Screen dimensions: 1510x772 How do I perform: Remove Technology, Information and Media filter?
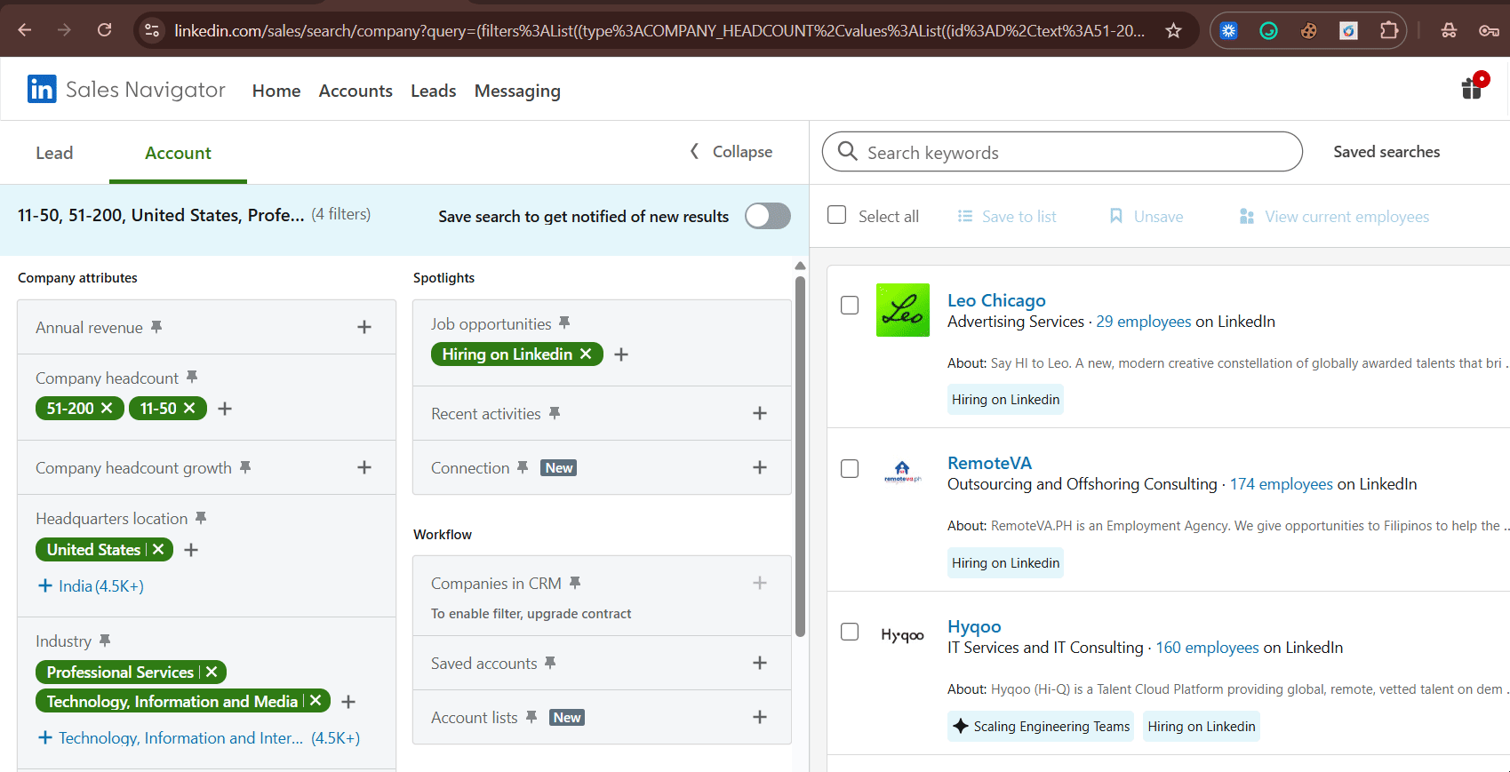click(x=316, y=701)
